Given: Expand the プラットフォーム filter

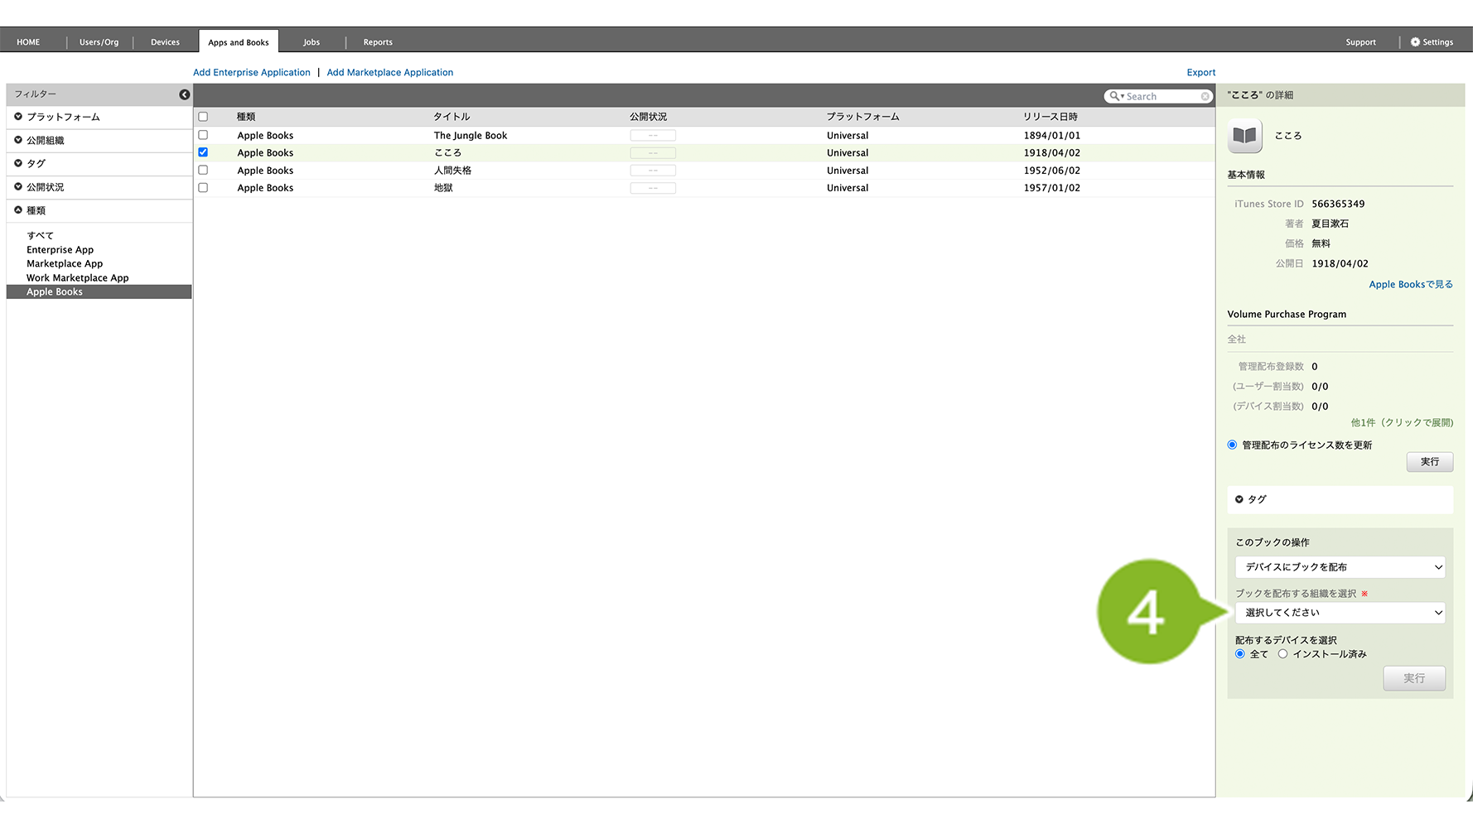Looking at the screenshot, I should click(x=18, y=117).
